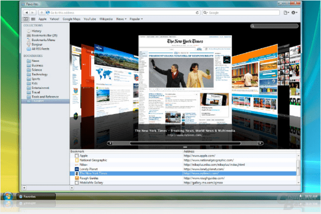Click the bookmark list scroll up arrow
321x214 pixels.
pos(298,155)
